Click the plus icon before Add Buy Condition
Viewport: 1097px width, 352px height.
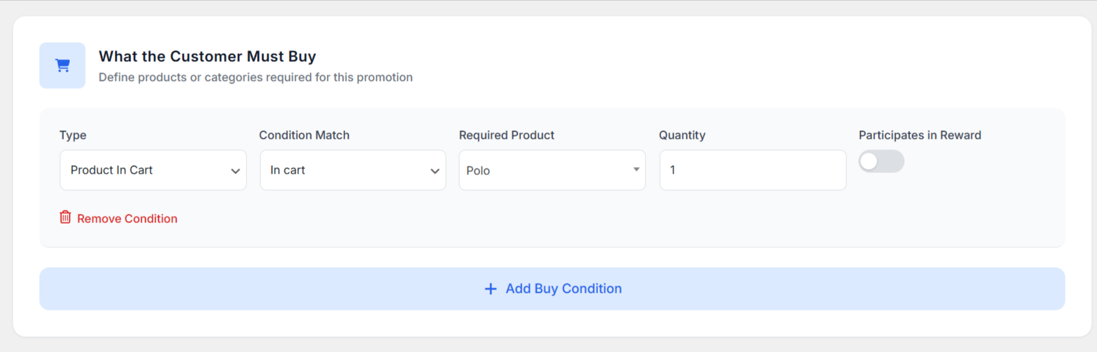(491, 289)
